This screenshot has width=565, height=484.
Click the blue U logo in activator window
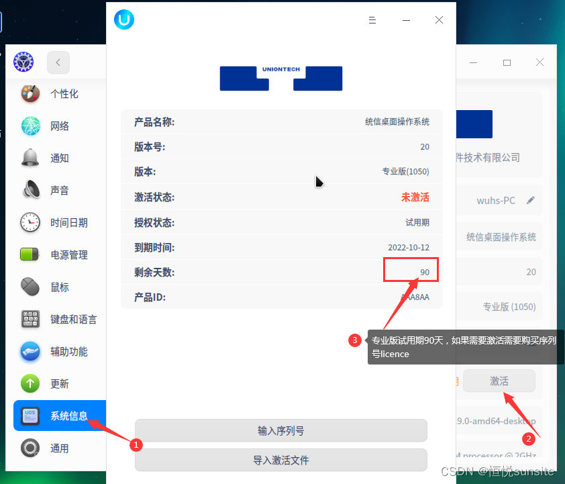coord(124,19)
